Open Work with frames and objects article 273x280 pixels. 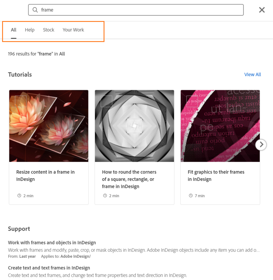tap(52, 242)
